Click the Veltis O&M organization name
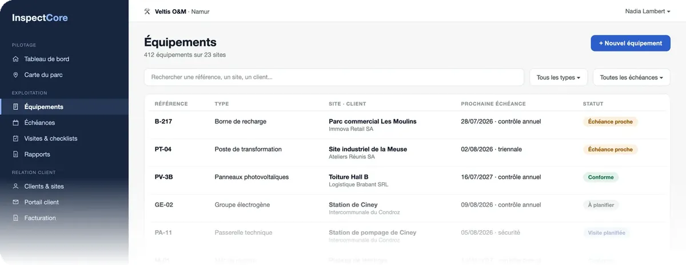The image size is (686, 265). coord(171,11)
